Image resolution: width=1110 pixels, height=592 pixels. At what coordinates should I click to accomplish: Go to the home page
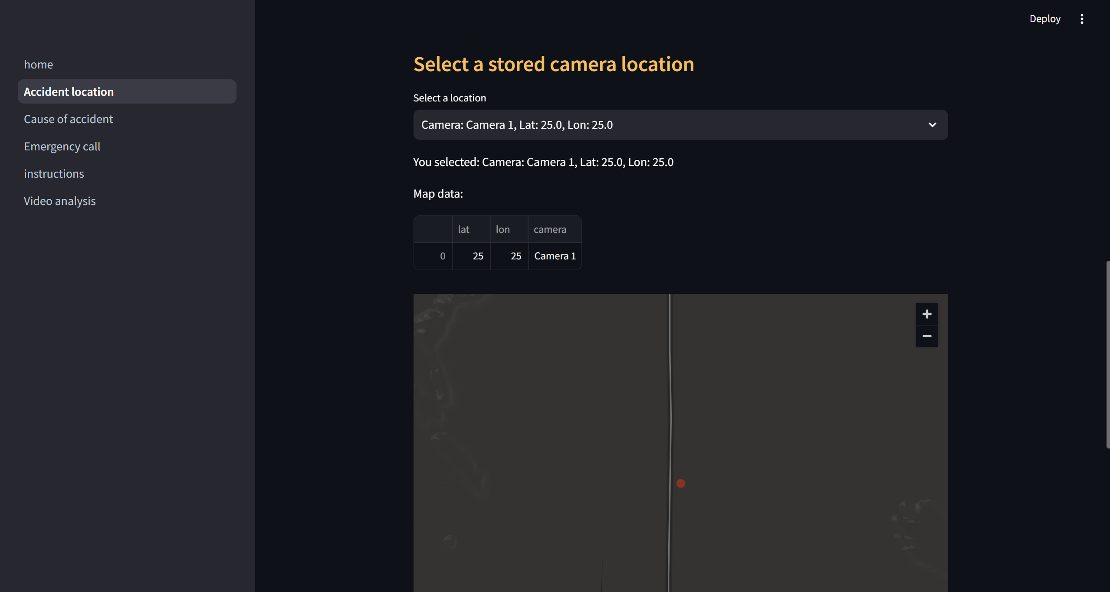point(39,65)
